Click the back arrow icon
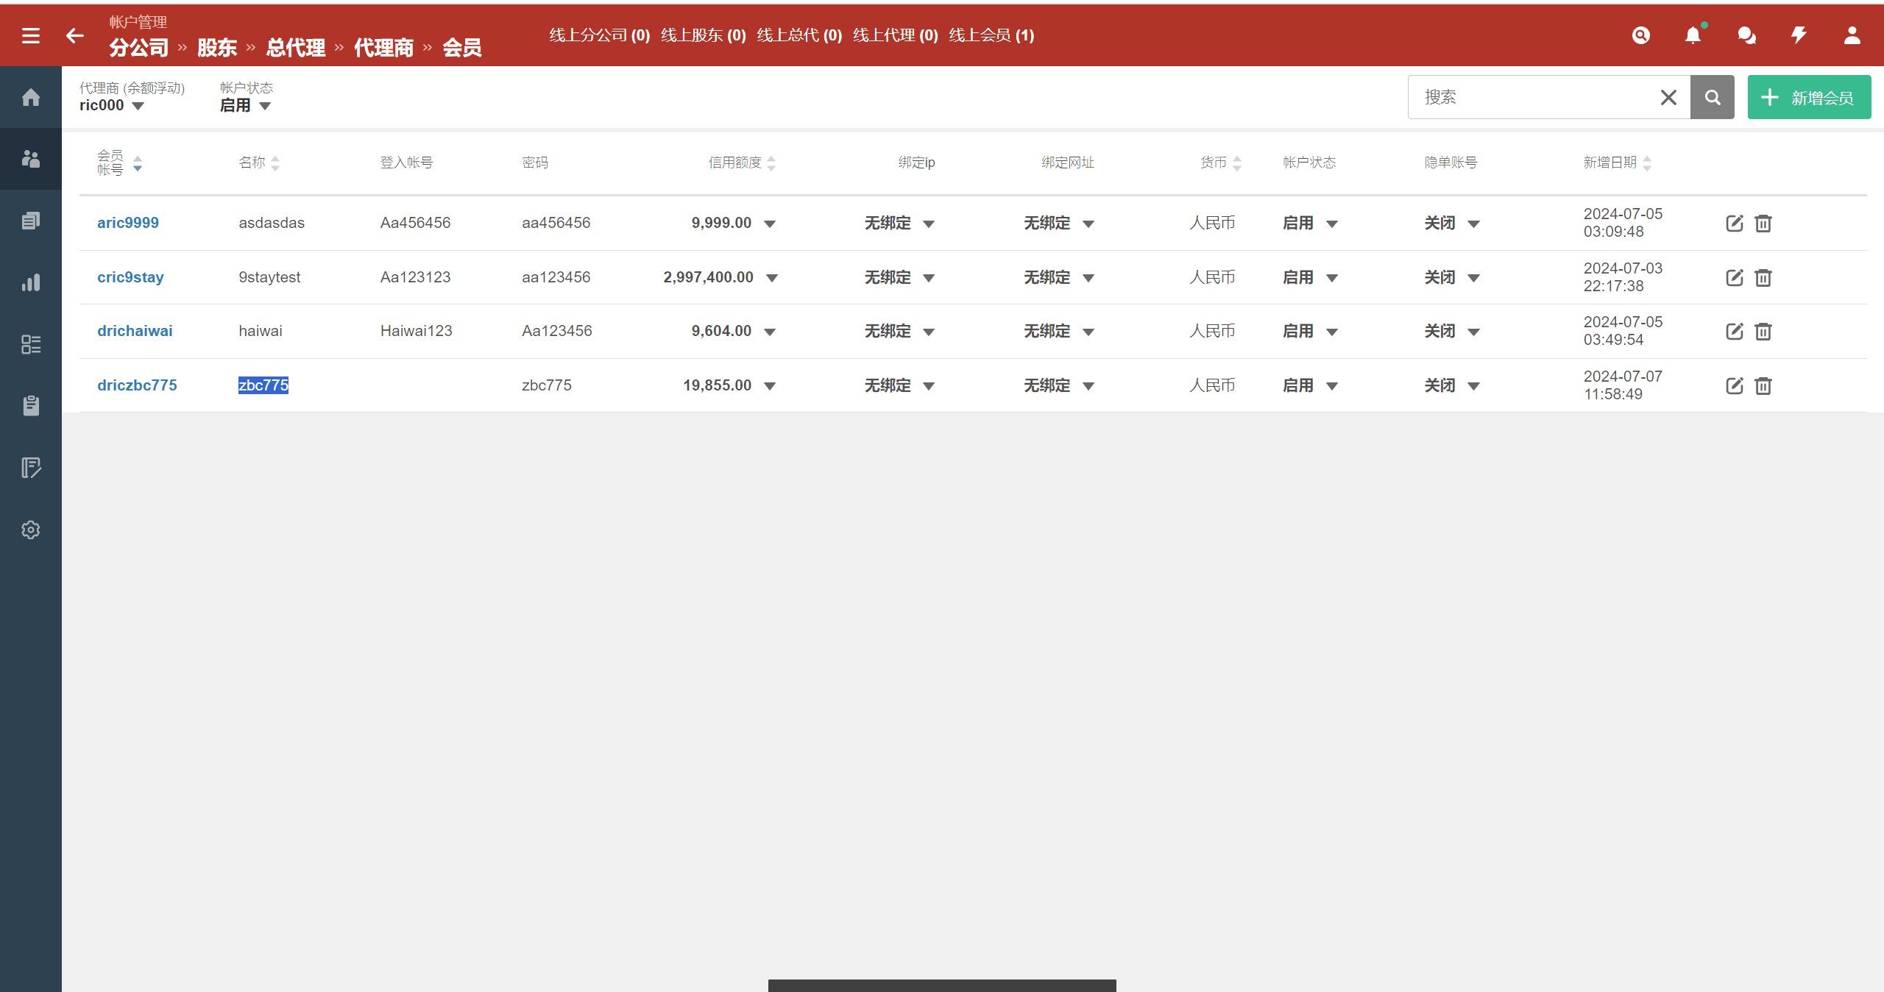The width and height of the screenshot is (1884, 992). click(74, 35)
